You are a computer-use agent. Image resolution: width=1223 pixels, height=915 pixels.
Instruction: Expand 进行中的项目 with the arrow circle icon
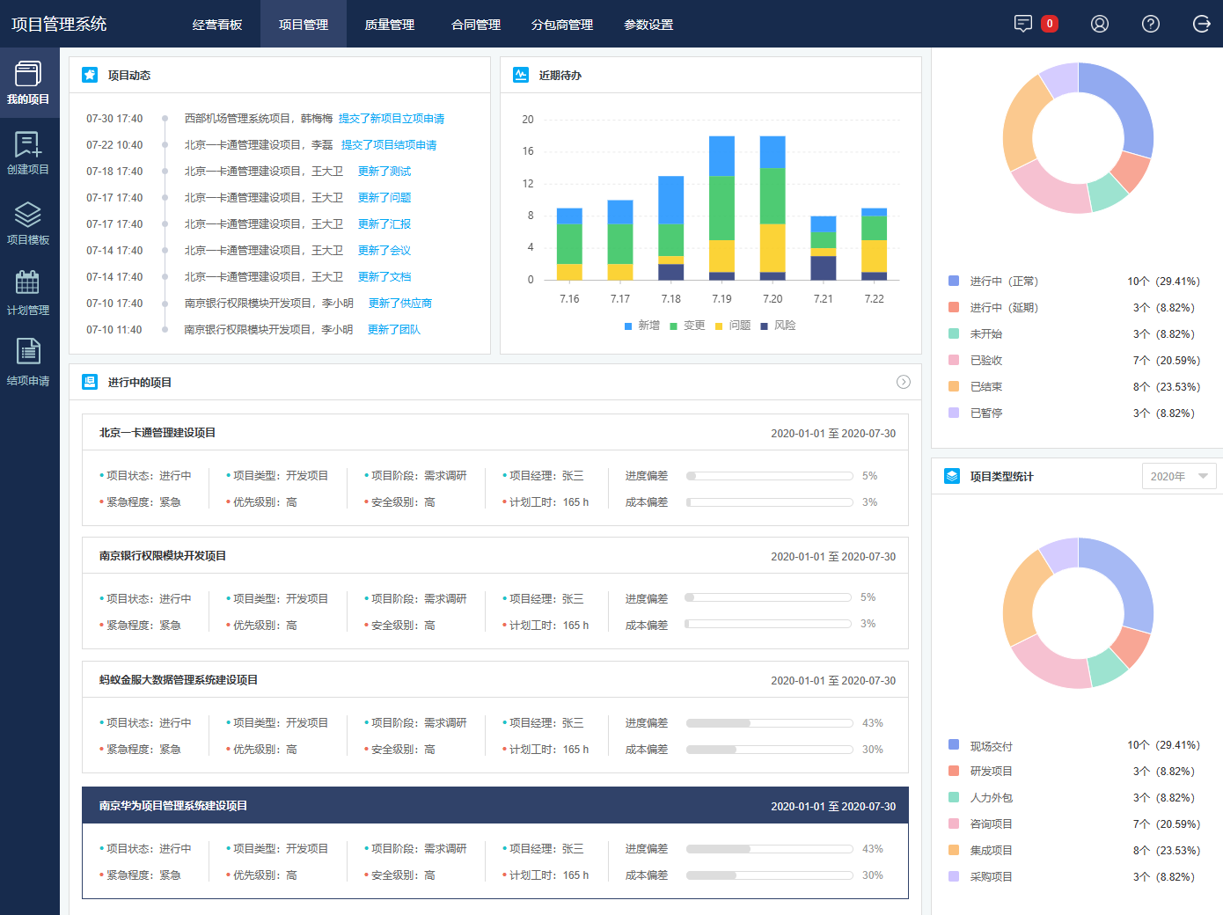click(x=903, y=382)
